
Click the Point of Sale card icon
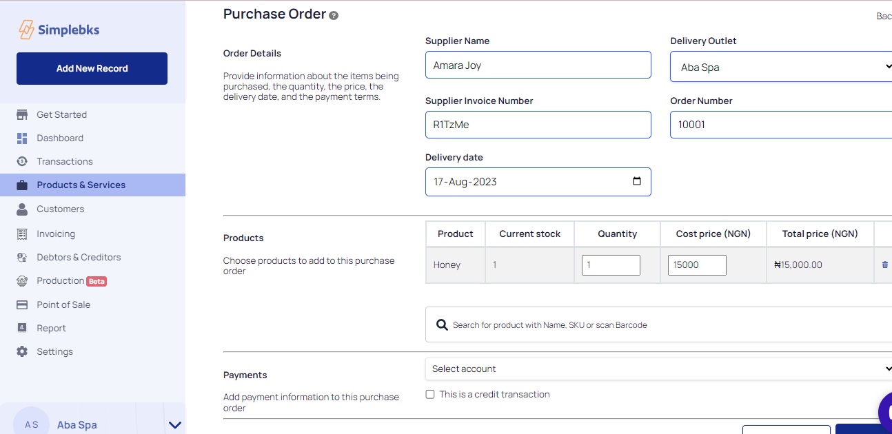[22, 304]
